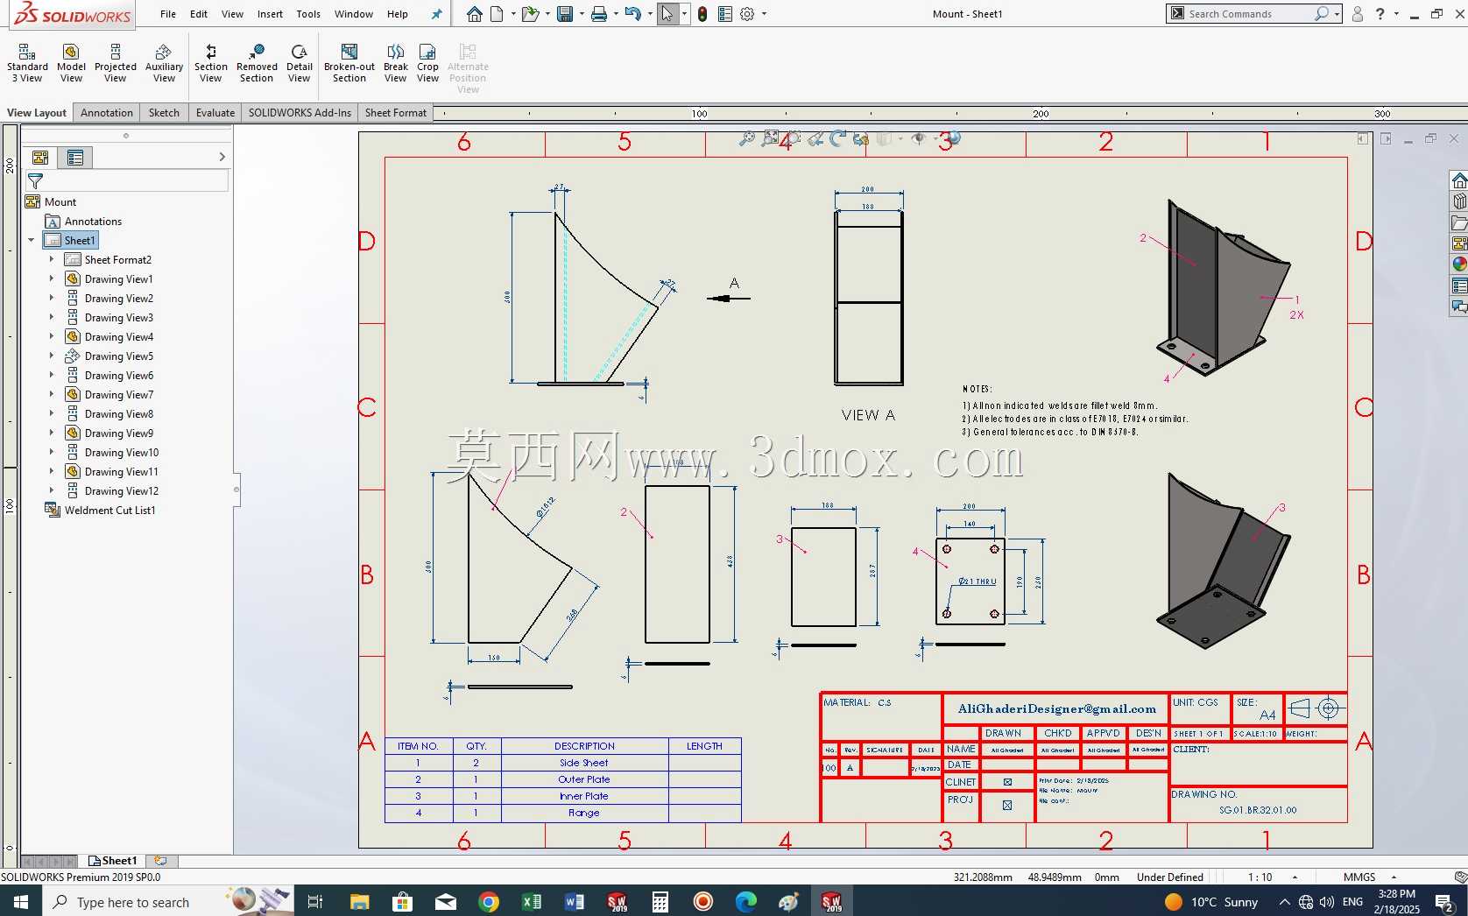This screenshot has height=916, width=1468.
Task: Activate the Select cursor tool
Action: 667,14
